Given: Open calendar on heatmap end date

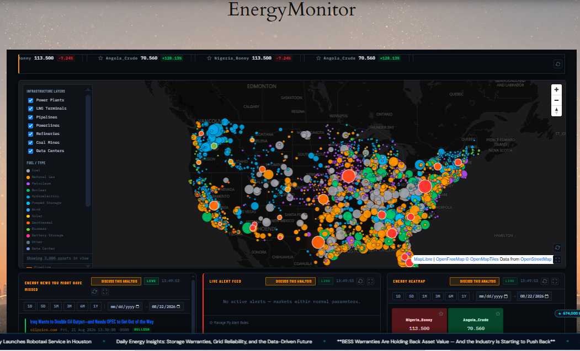Looking at the screenshot, I should click(547, 296).
